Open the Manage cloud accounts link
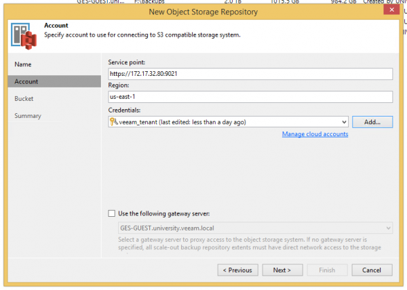The height and width of the screenshot is (290, 407). (315, 134)
